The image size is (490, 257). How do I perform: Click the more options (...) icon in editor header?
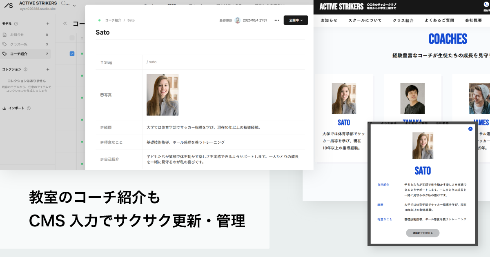click(276, 20)
